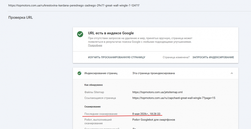Click 'Робот, выполнивший сканирование' label
The width and height of the screenshot is (251, 129).
(x=98, y=121)
